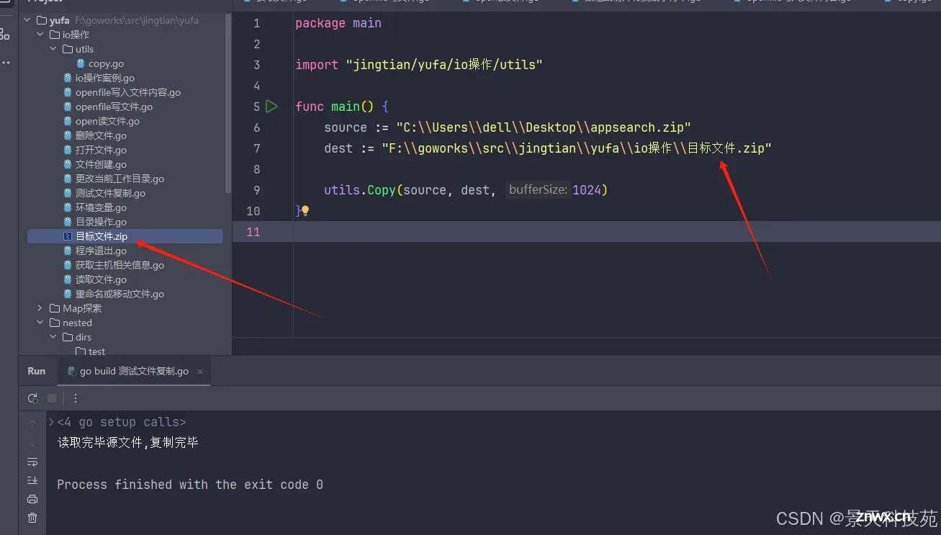Click the Print console output icon
Image resolution: width=941 pixels, height=535 pixels.
32,499
